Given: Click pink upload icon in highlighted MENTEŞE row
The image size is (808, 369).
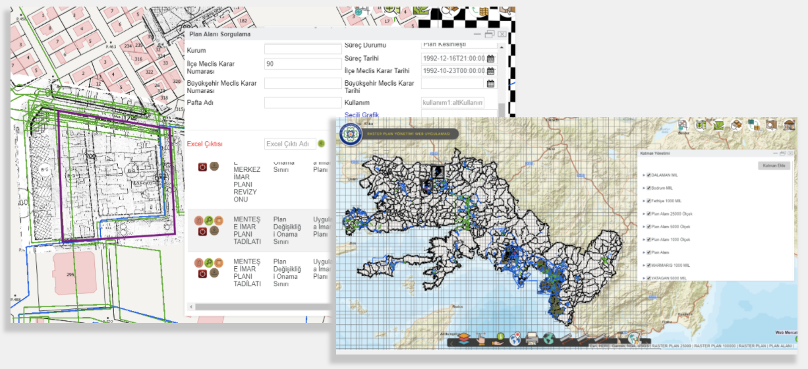Looking at the screenshot, I should tap(199, 220).
